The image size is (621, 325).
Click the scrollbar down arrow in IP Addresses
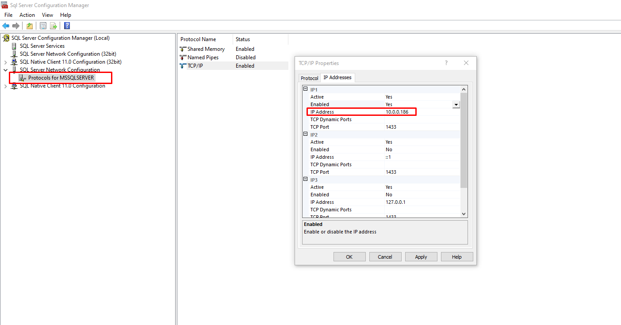pos(463,214)
